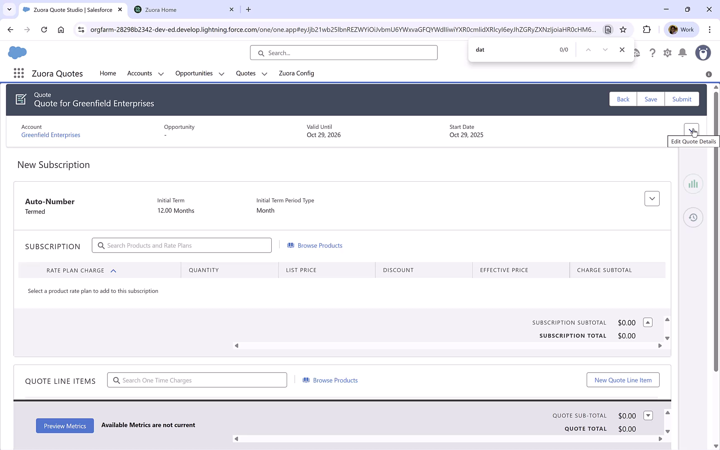Screen dimensions: 720x450
Task: Reload the page
Action: [x=44, y=30]
